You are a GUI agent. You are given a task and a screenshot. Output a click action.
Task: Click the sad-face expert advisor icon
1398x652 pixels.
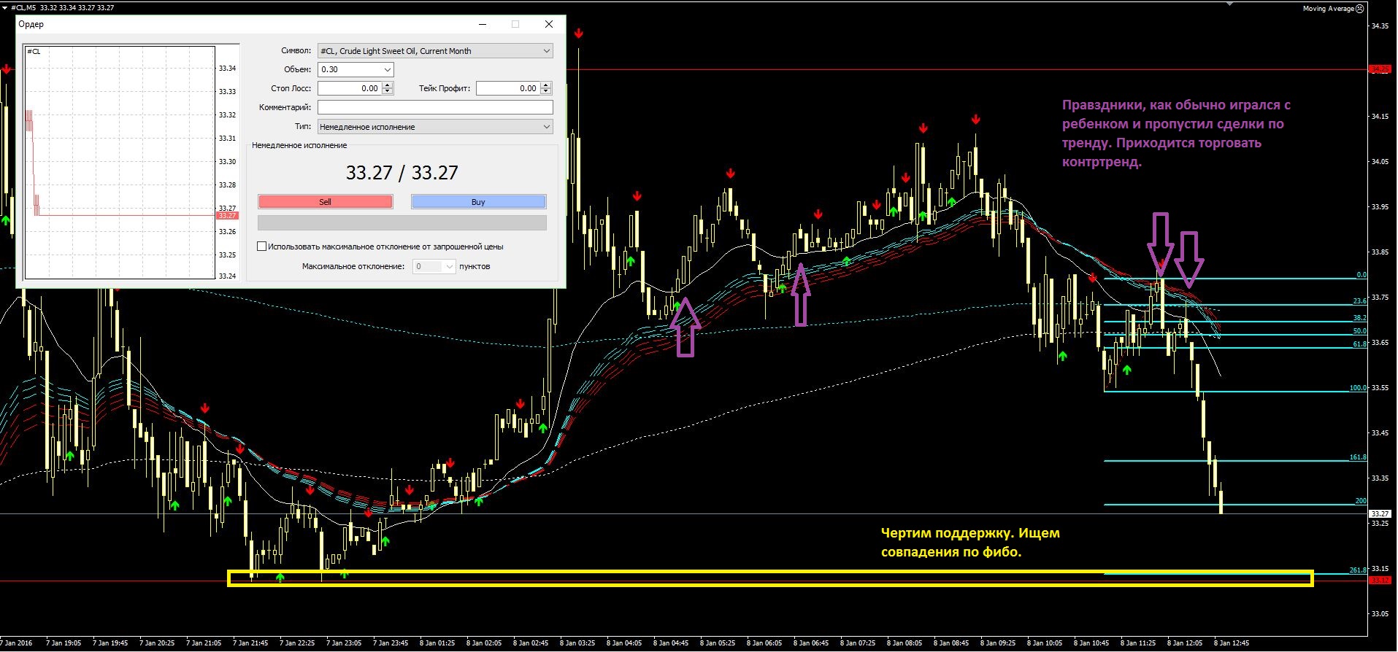(1359, 9)
